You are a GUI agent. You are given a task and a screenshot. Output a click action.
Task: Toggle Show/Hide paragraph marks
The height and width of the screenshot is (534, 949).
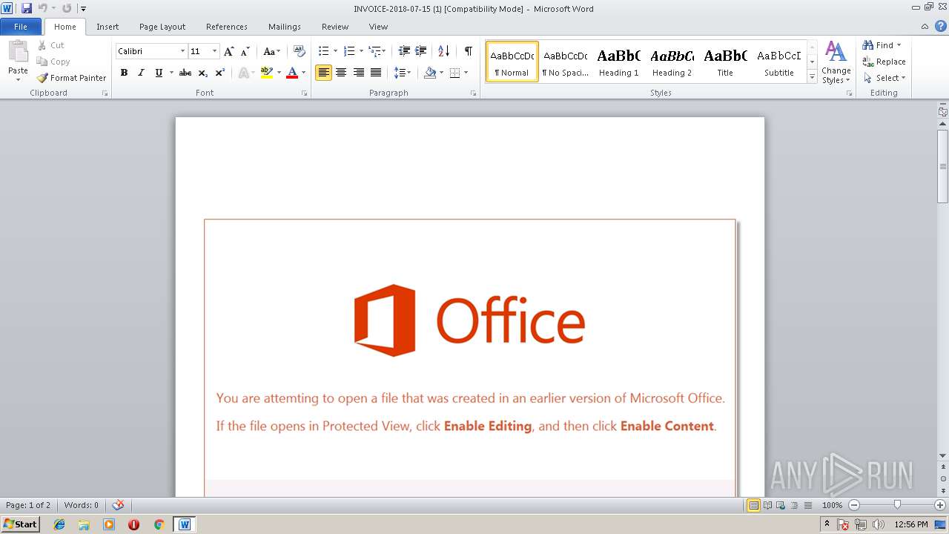(468, 51)
